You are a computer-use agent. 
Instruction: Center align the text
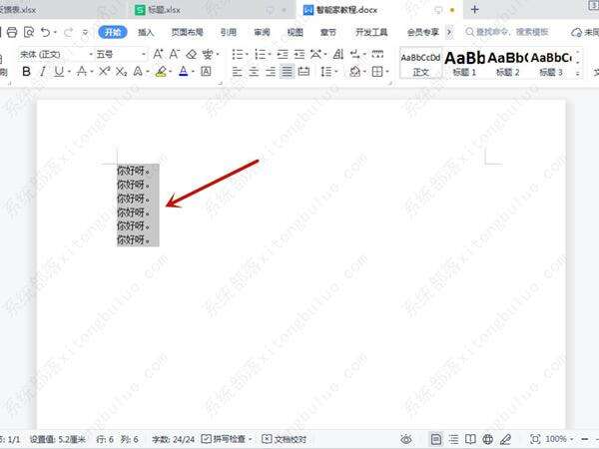coord(254,72)
